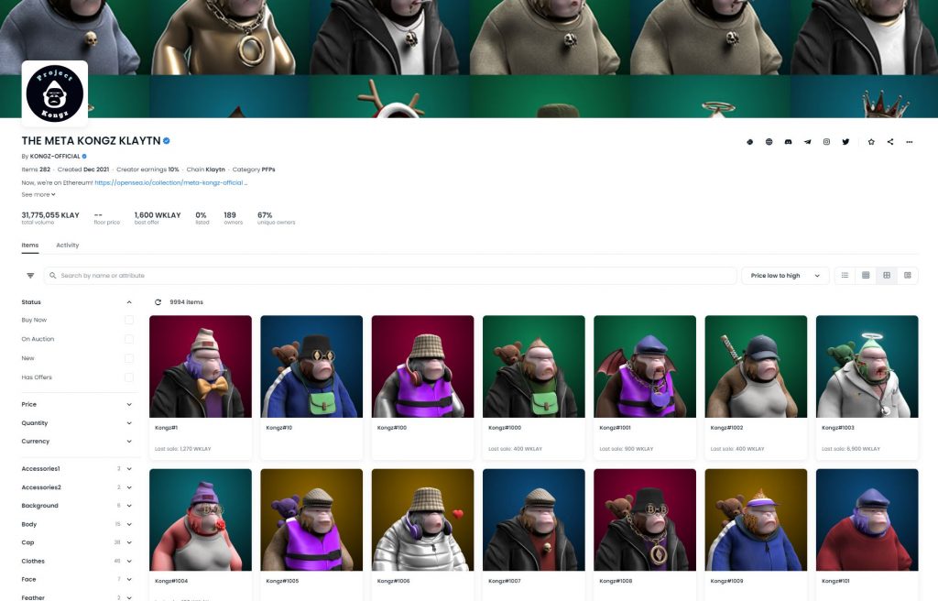
Task: Click the 31,775,055 KLAY total volume stat
Action: click(50, 218)
